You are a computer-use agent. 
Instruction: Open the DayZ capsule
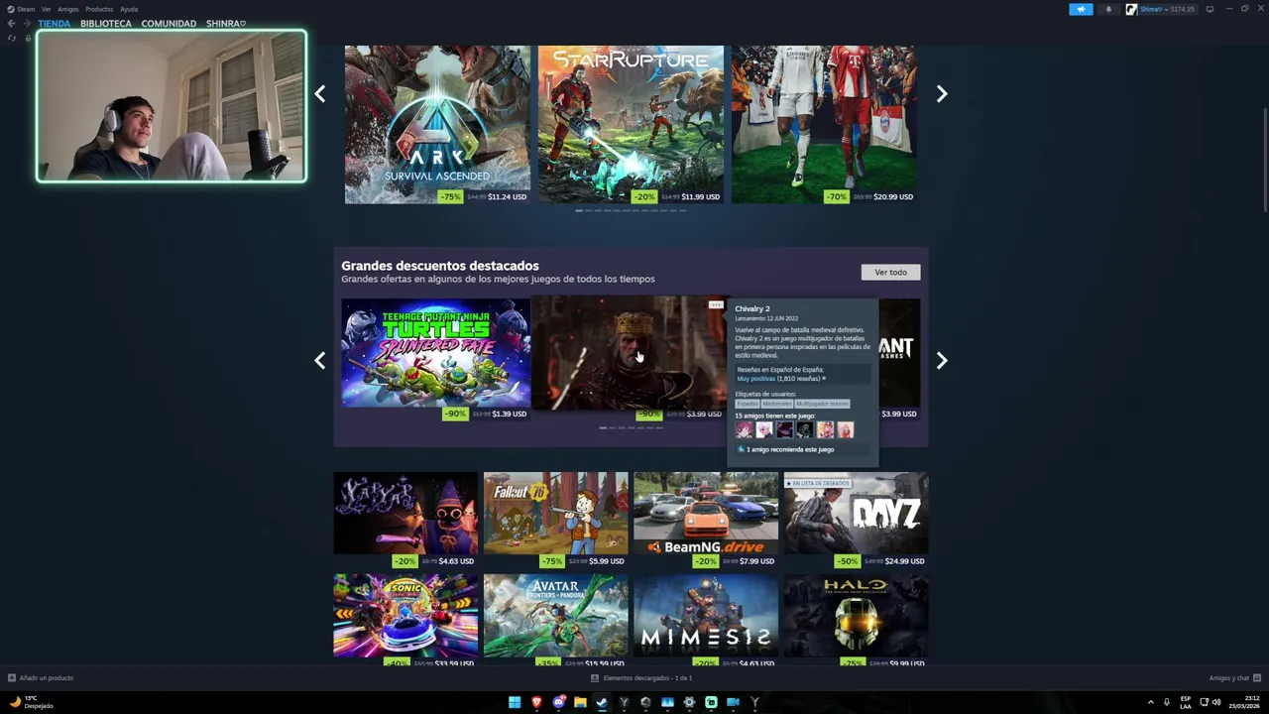click(856, 513)
